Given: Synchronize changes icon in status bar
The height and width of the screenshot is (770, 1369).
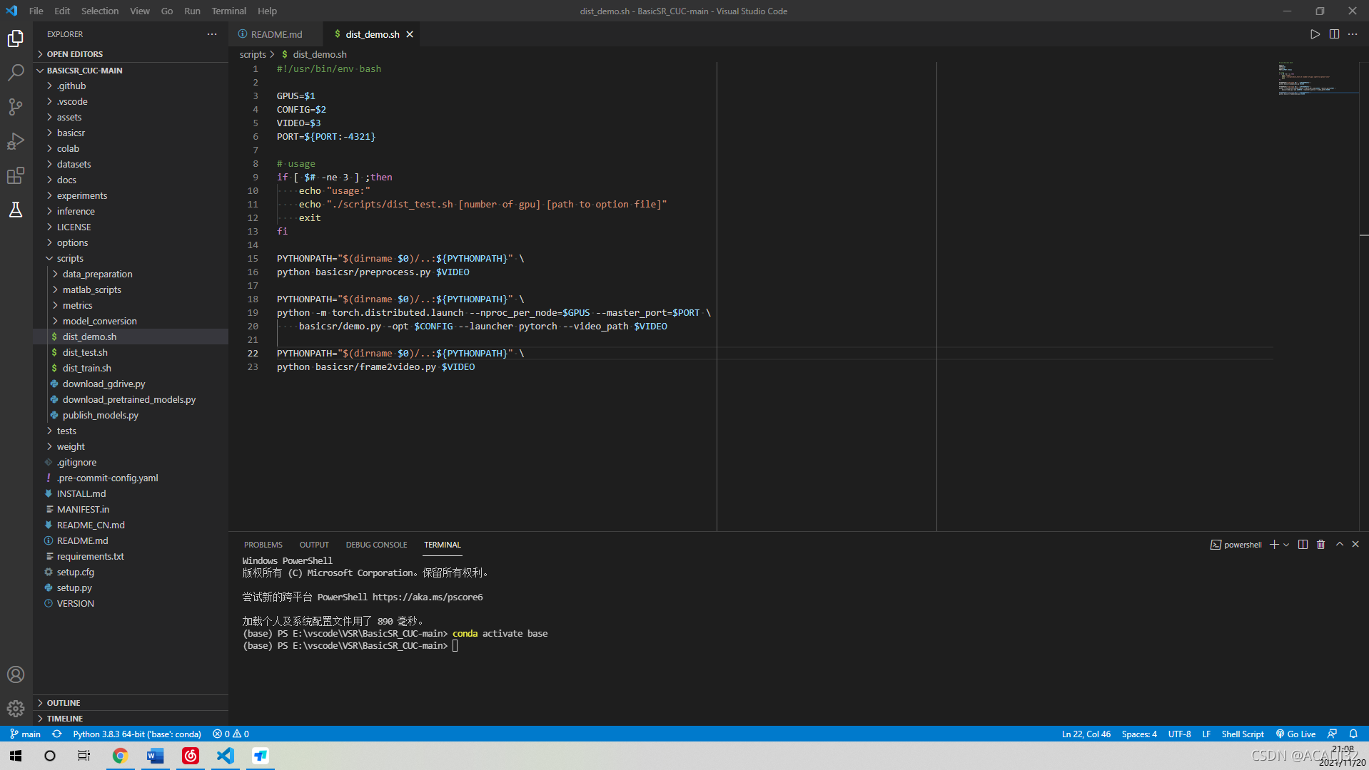Looking at the screenshot, I should [x=56, y=734].
